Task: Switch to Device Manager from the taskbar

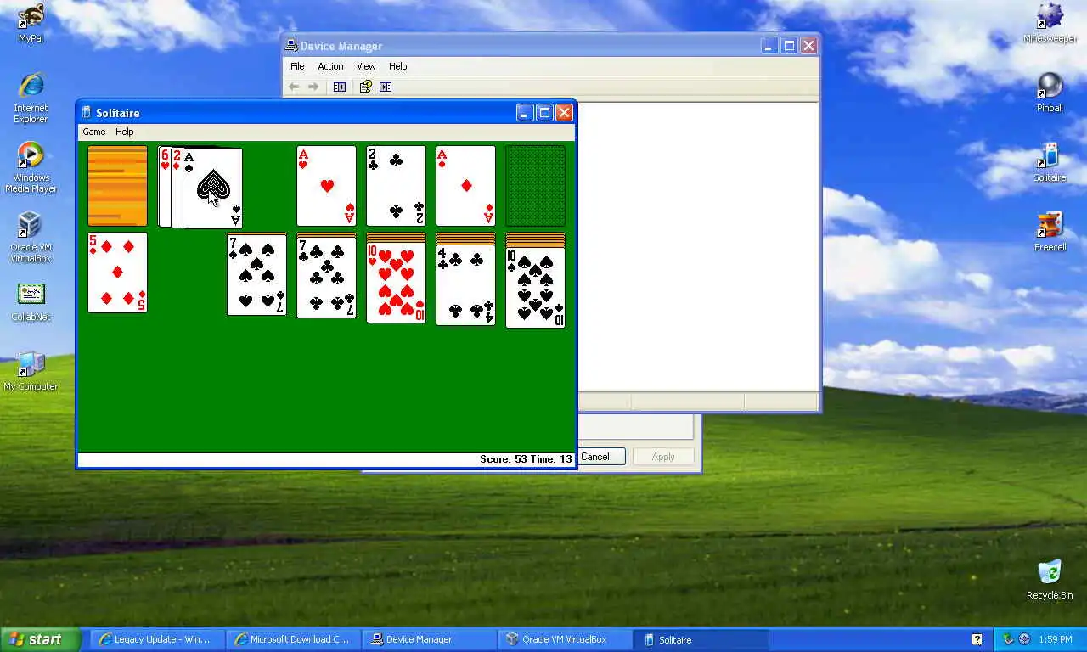Action: pos(429,639)
